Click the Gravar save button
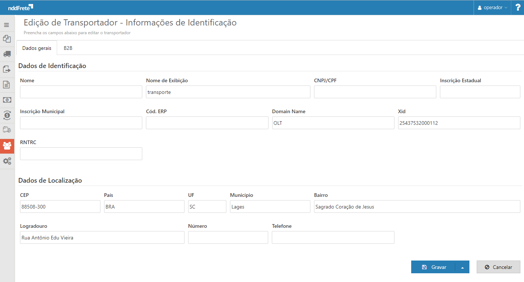The height and width of the screenshot is (282, 524). pos(433,267)
